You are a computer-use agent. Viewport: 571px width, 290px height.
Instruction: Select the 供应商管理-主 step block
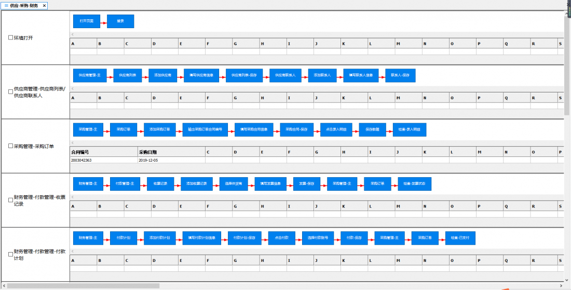coord(90,75)
